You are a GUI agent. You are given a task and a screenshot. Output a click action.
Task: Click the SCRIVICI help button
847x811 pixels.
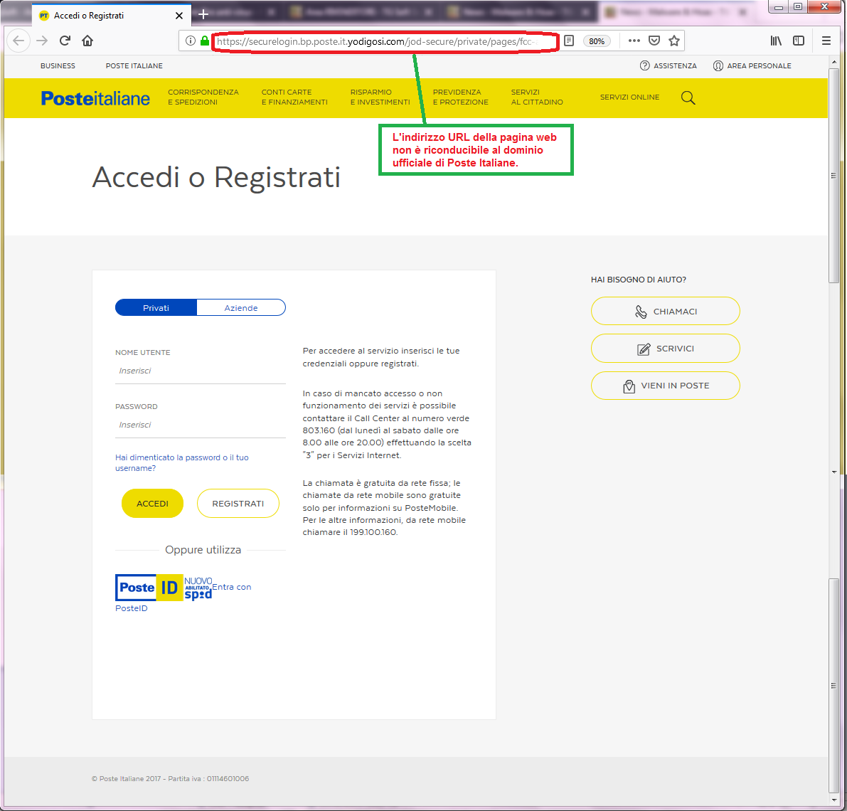(x=666, y=349)
